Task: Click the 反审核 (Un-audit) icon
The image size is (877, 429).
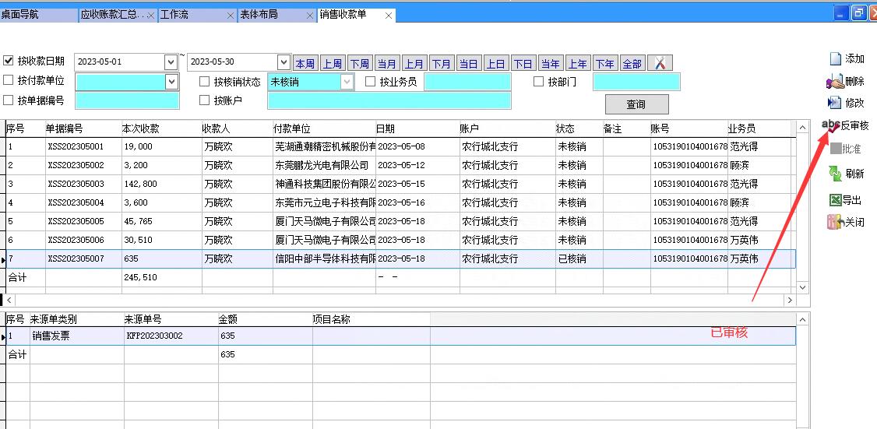Action: (x=832, y=126)
